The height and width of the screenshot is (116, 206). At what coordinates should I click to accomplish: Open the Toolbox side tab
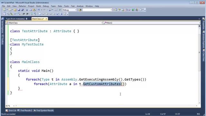(2, 40)
